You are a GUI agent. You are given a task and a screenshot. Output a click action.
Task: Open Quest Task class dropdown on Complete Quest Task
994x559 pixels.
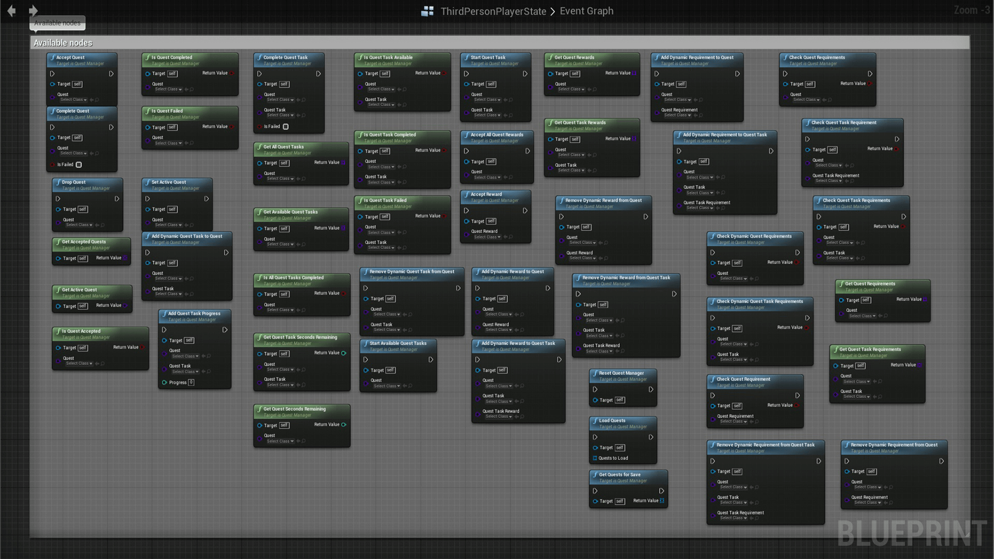point(280,115)
